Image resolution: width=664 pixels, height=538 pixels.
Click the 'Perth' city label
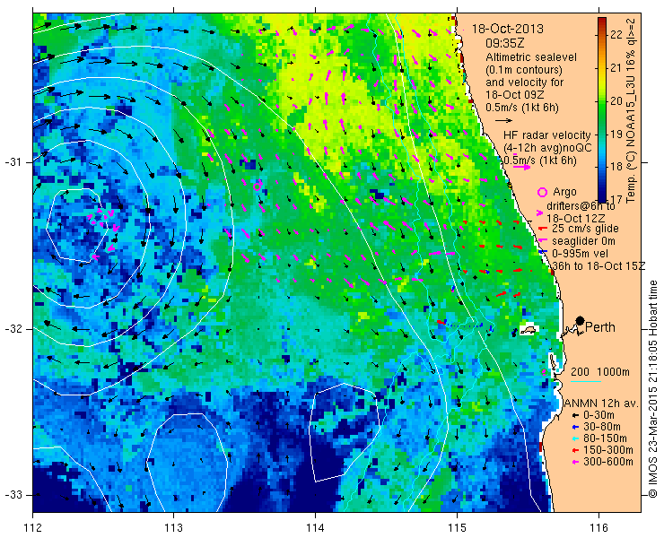pos(600,327)
